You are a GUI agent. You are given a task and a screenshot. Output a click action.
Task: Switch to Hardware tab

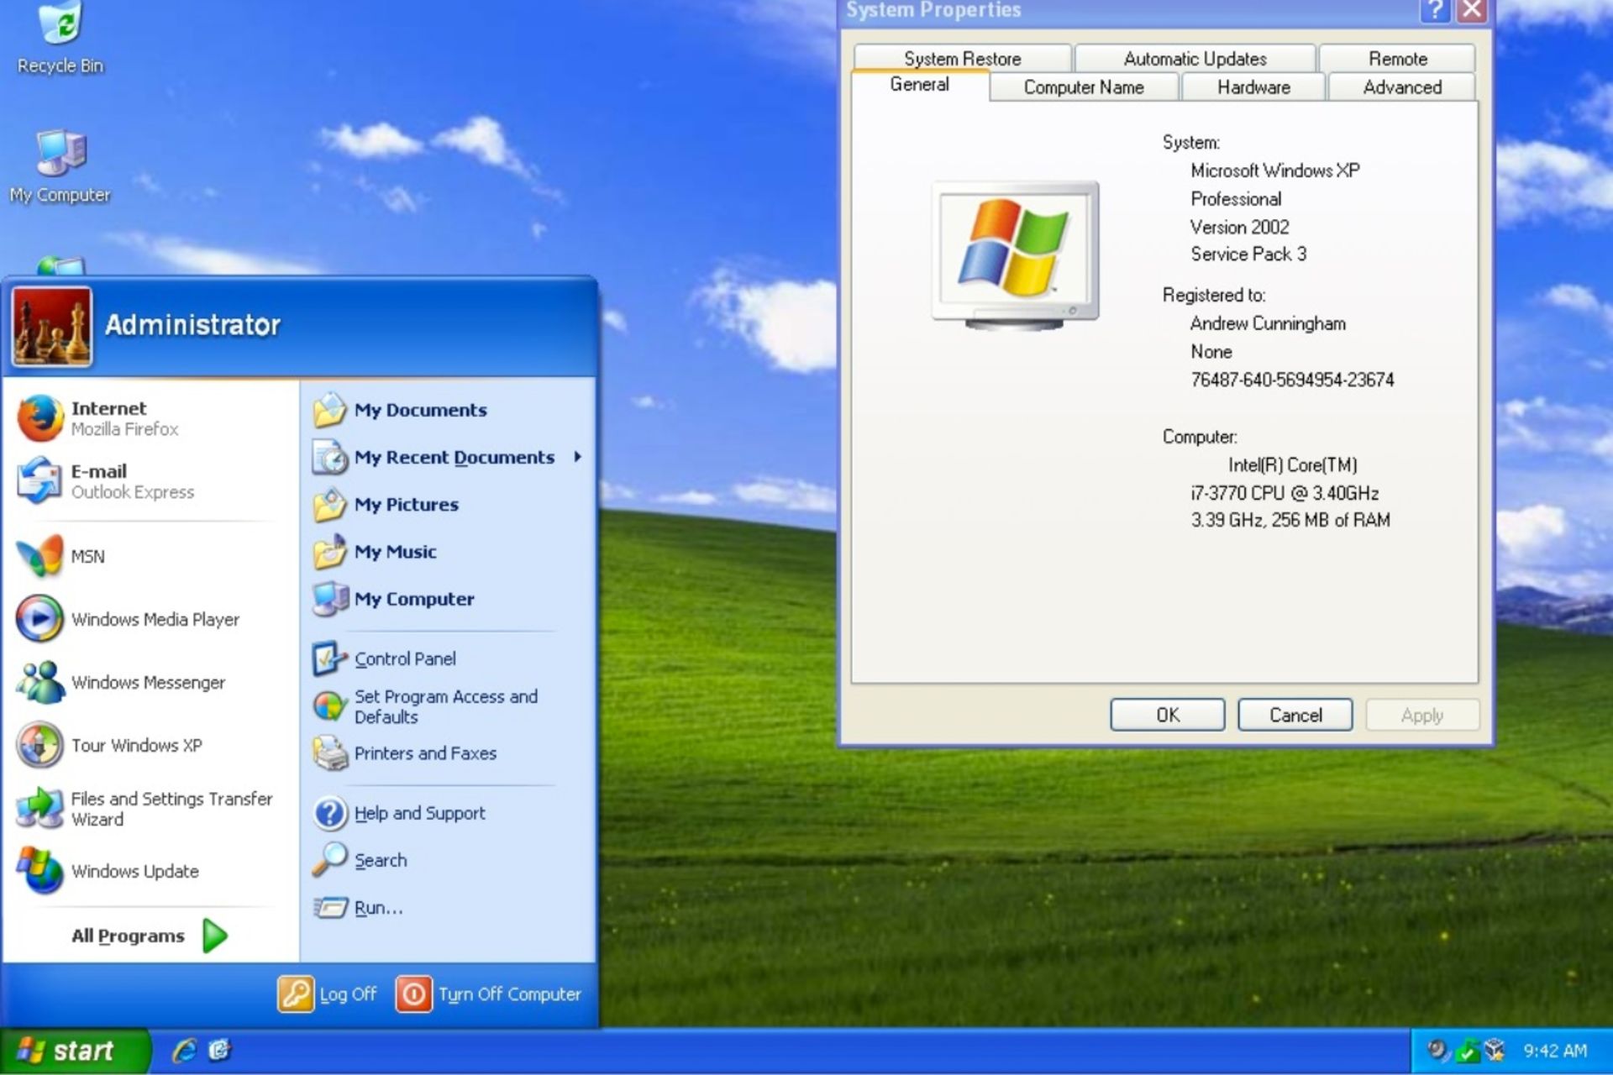(x=1253, y=87)
